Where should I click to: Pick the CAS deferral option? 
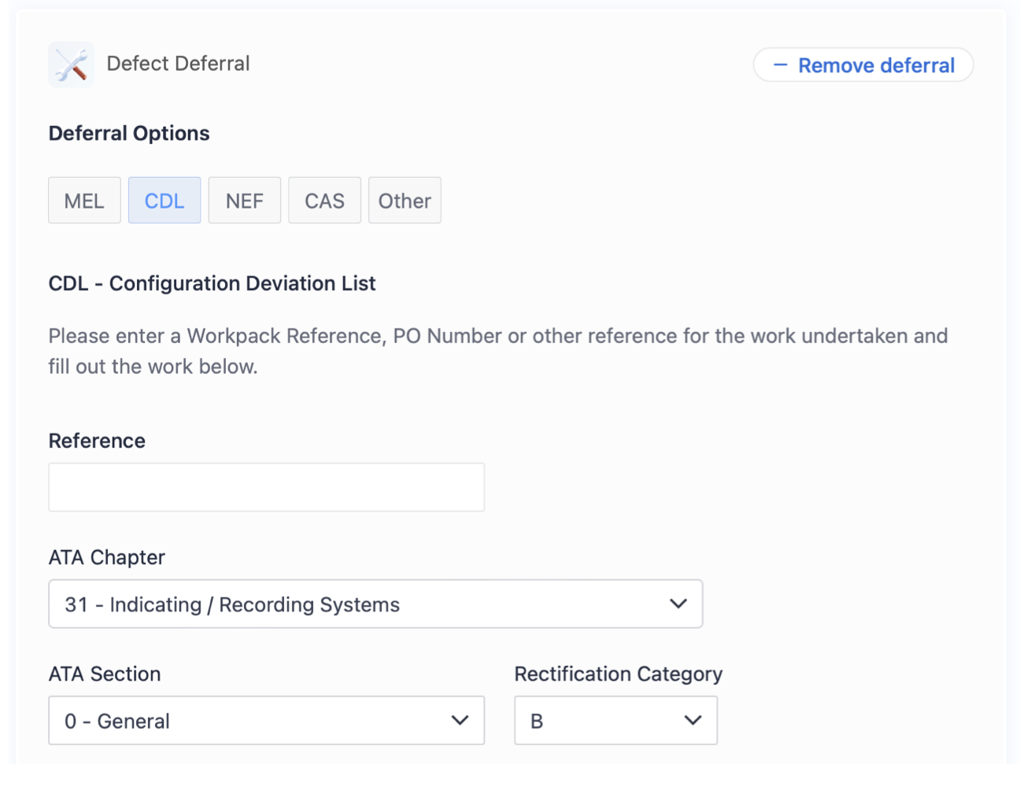[324, 201]
